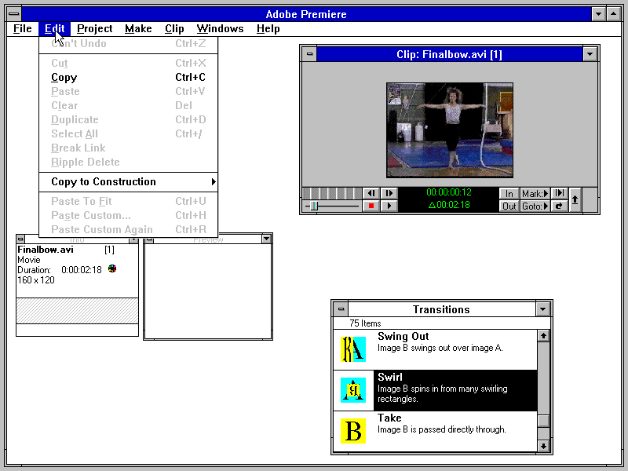Click the frame forward button
Viewport: 628px width, 471px height.
coord(389,193)
